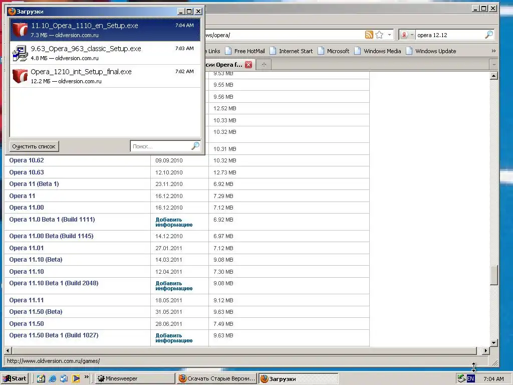
Task: Click the first quick launch desktop icon
Action: pos(41,378)
